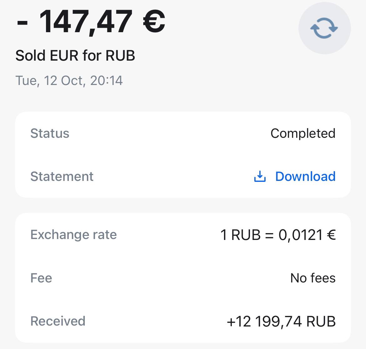Tap the circular exchange arrows icon

click(324, 28)
